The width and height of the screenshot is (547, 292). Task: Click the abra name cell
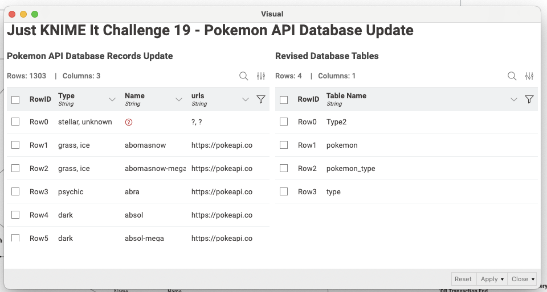pos(132,192)
